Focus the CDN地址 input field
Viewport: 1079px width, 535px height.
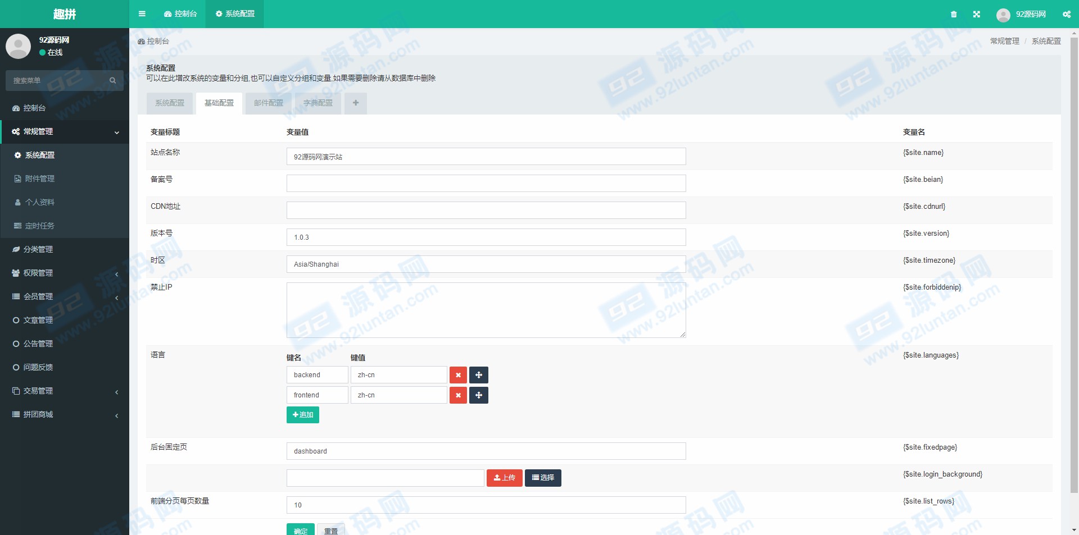point(486,211)
